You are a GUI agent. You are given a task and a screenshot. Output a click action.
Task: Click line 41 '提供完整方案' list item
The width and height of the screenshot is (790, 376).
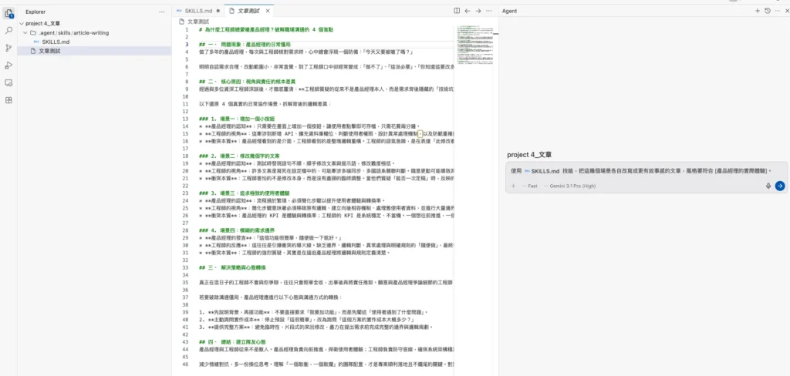(x=316, y=327)
